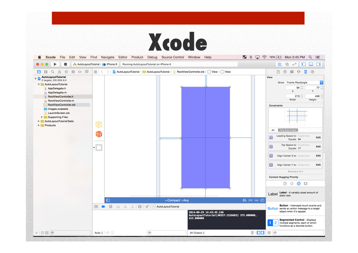Open the Auto variables view dropdown
Viewport: 358px width, 253px height.
[x=99, y=233]
